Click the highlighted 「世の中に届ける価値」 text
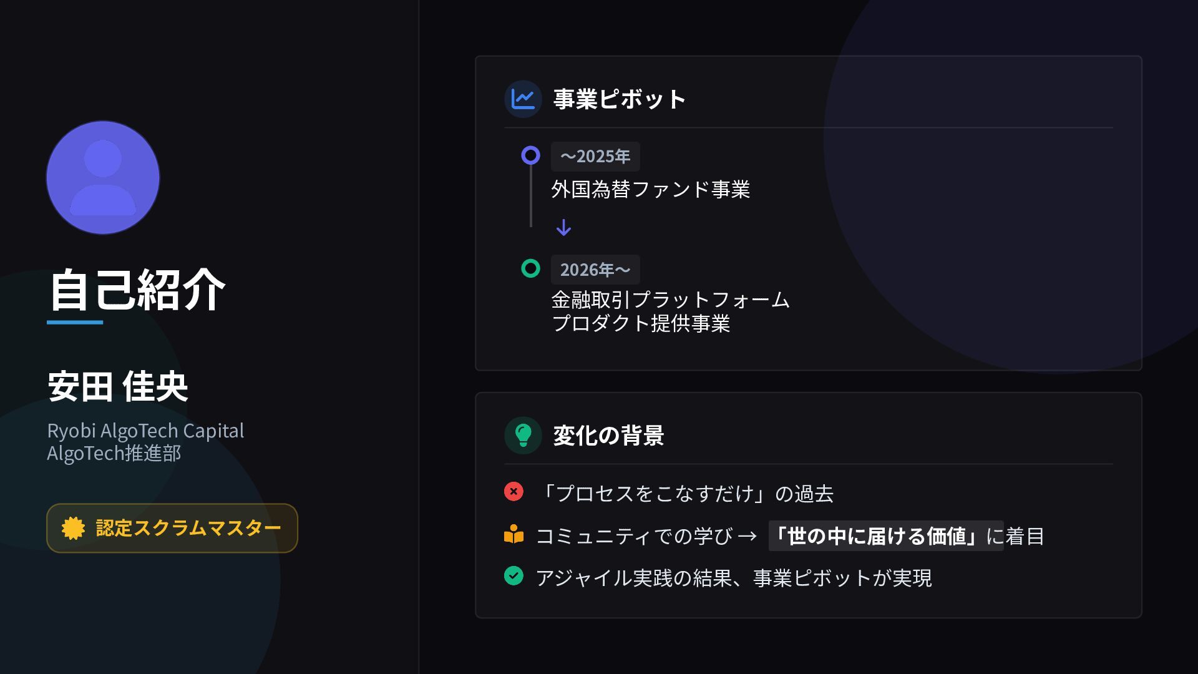1198x674 pixels. pos(877,536)
